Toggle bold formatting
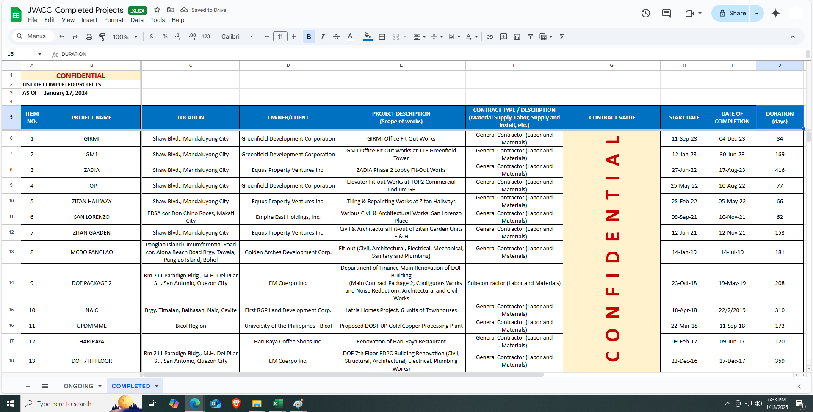This screenshot has height=412, width=813. [309, 37]
